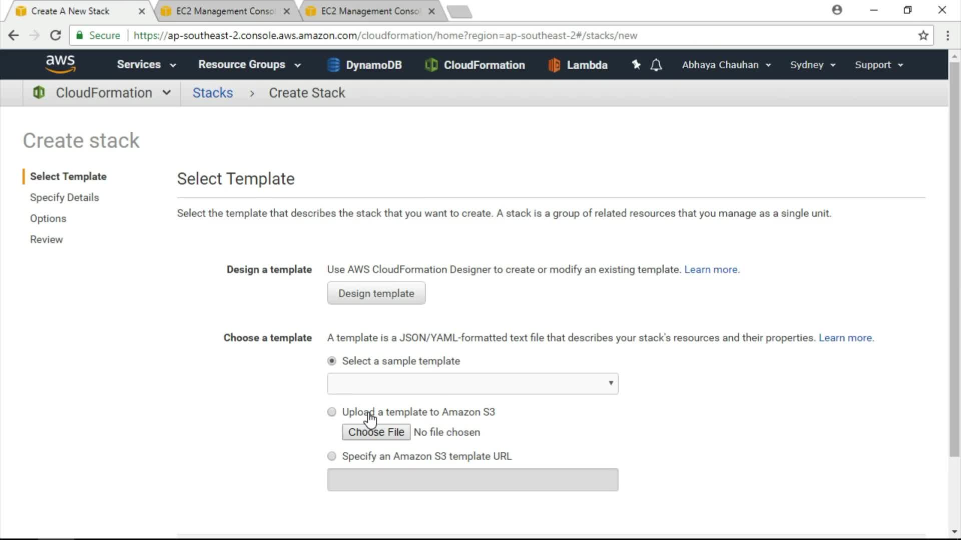Switch to second EC2 Management Console tab
The height and width of the screenshot is (540, 961).
pyautogui.click(x=369, y=11)
